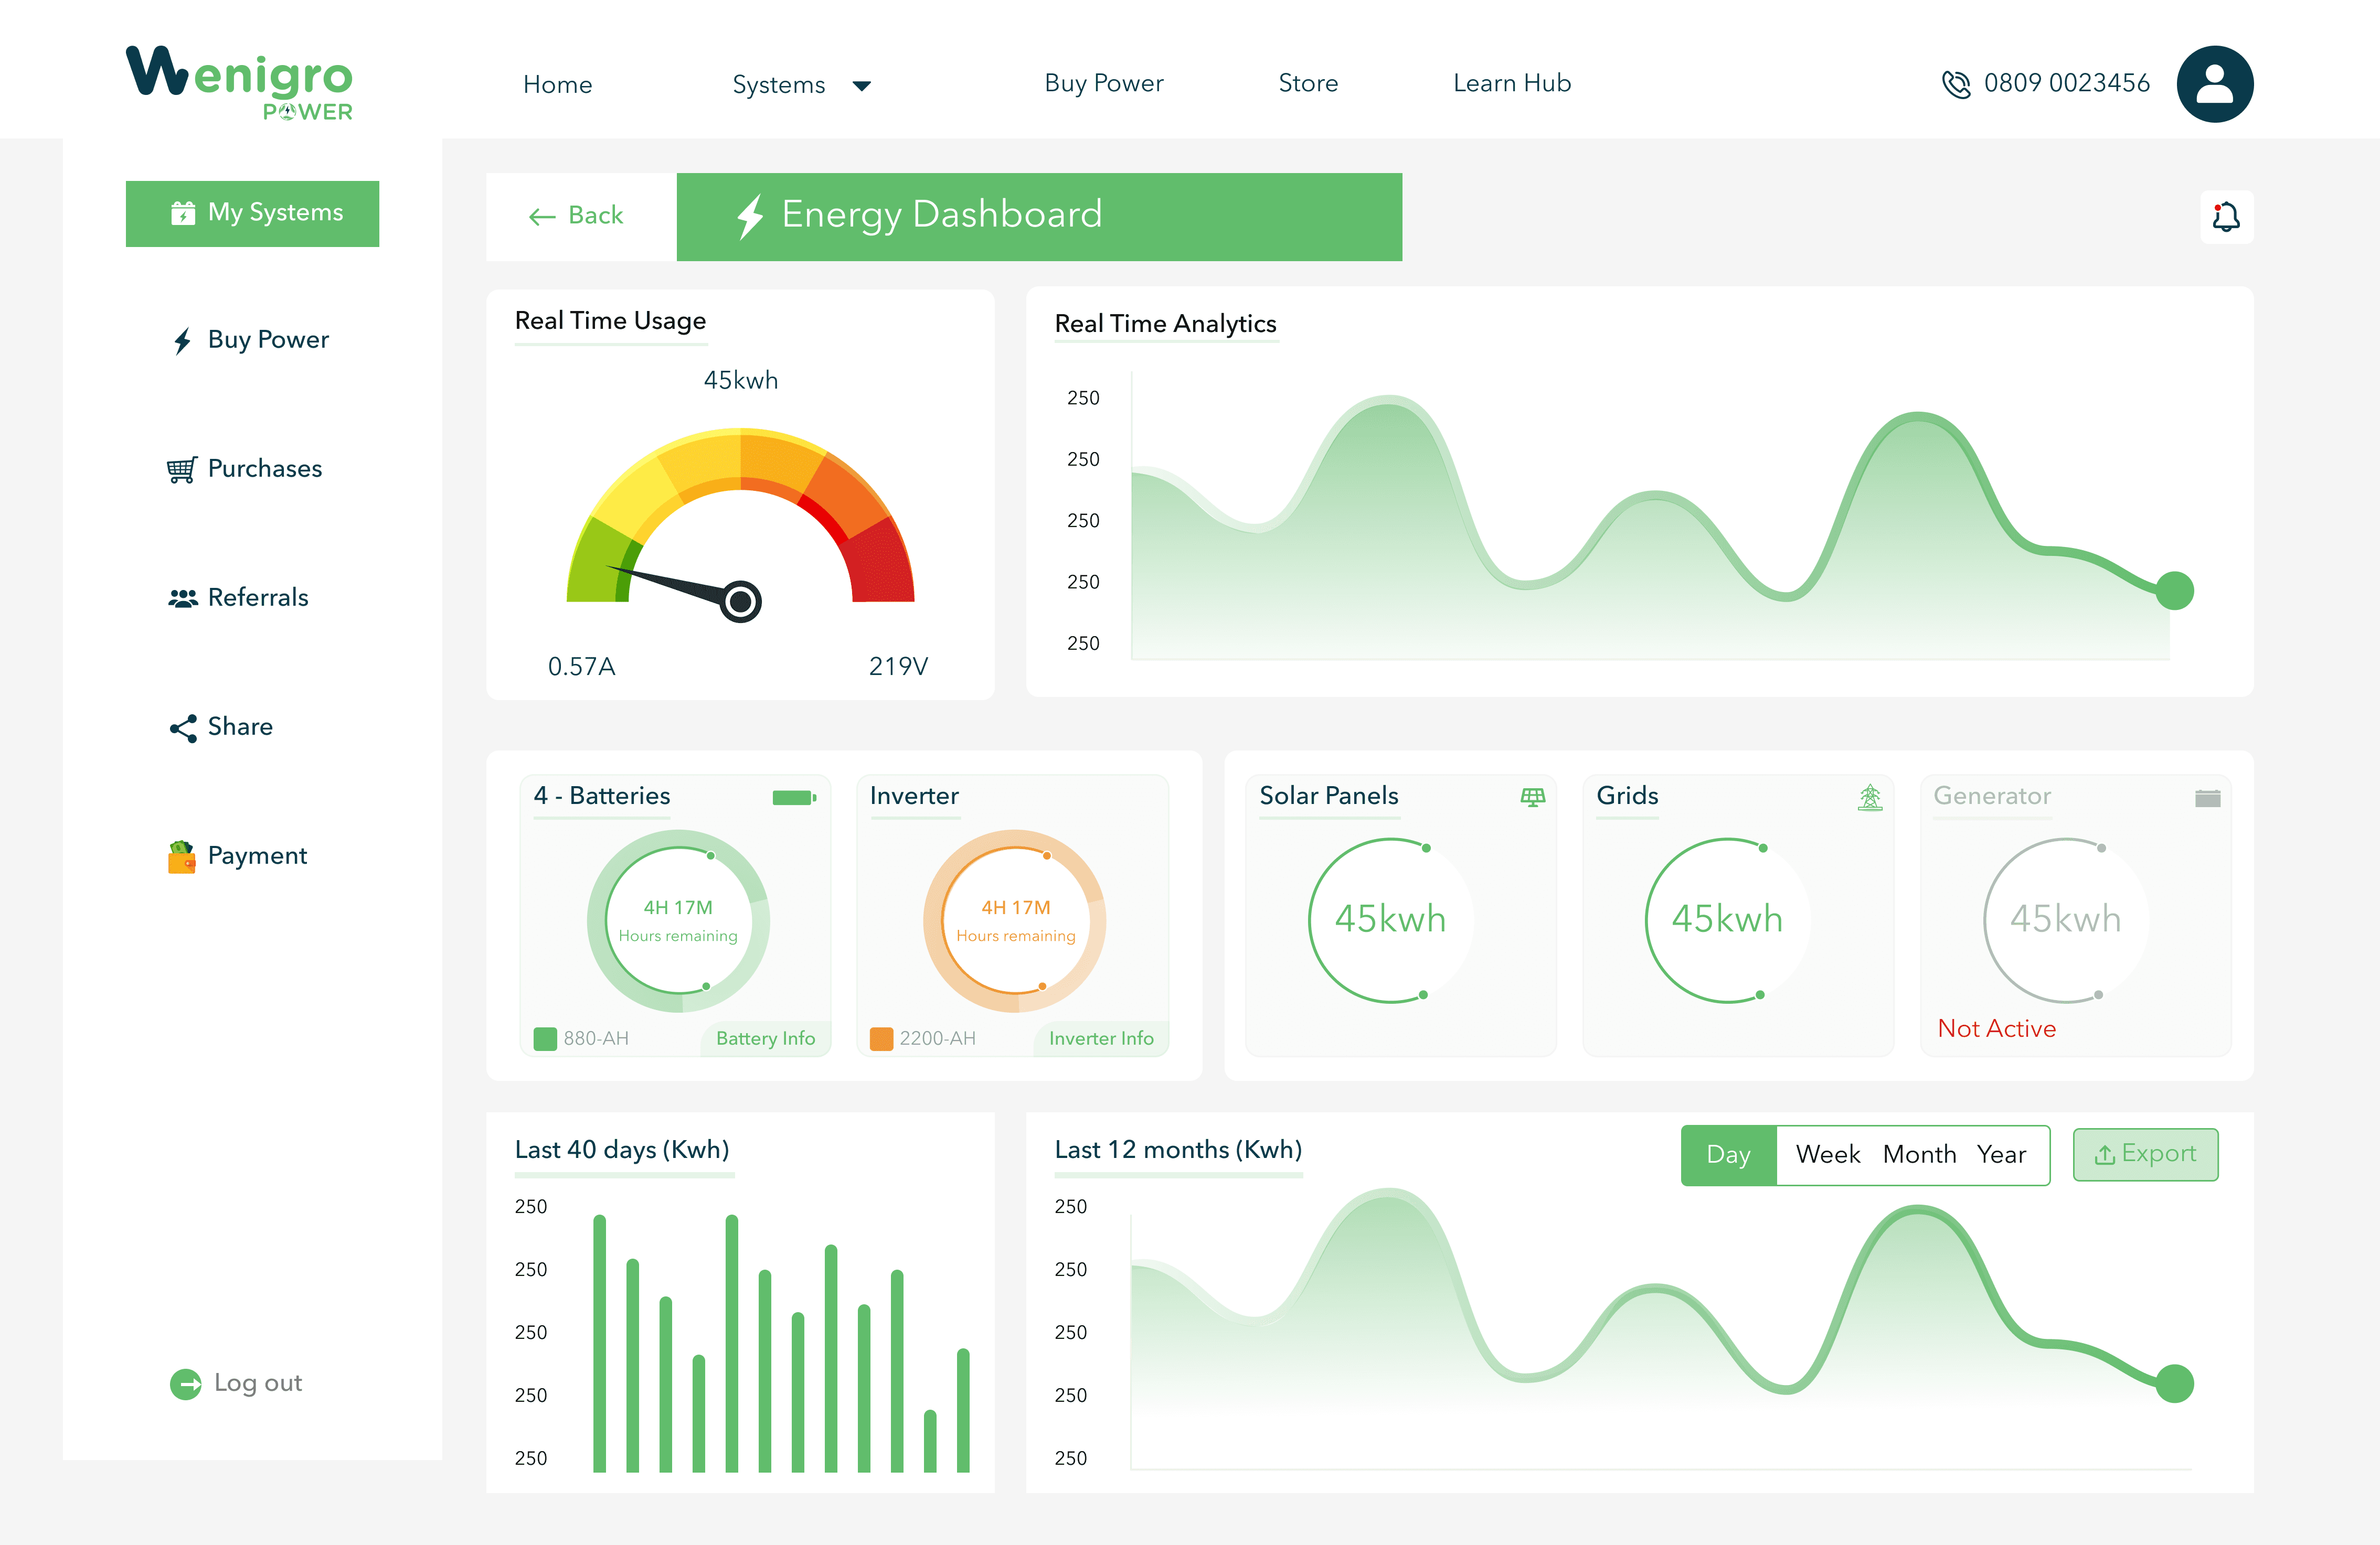Viewport: 2380px width, 1545px height.
Task: Select My Systems in sidebar
Action: (x=252, y=213)
